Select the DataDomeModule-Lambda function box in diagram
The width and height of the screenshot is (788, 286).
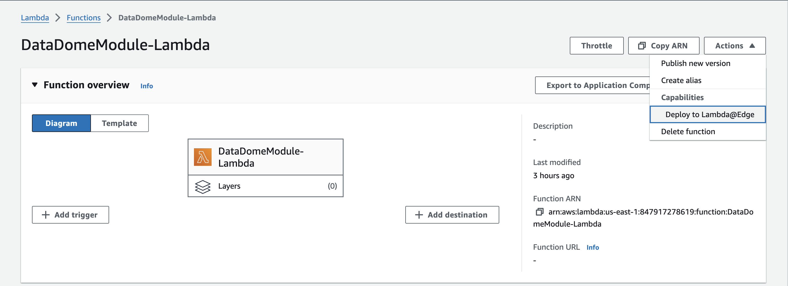click(x=266, y=157)
